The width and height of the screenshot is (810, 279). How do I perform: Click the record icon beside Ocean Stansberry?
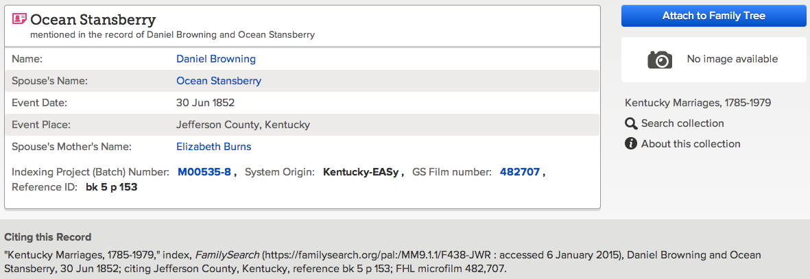pos(20,19)
